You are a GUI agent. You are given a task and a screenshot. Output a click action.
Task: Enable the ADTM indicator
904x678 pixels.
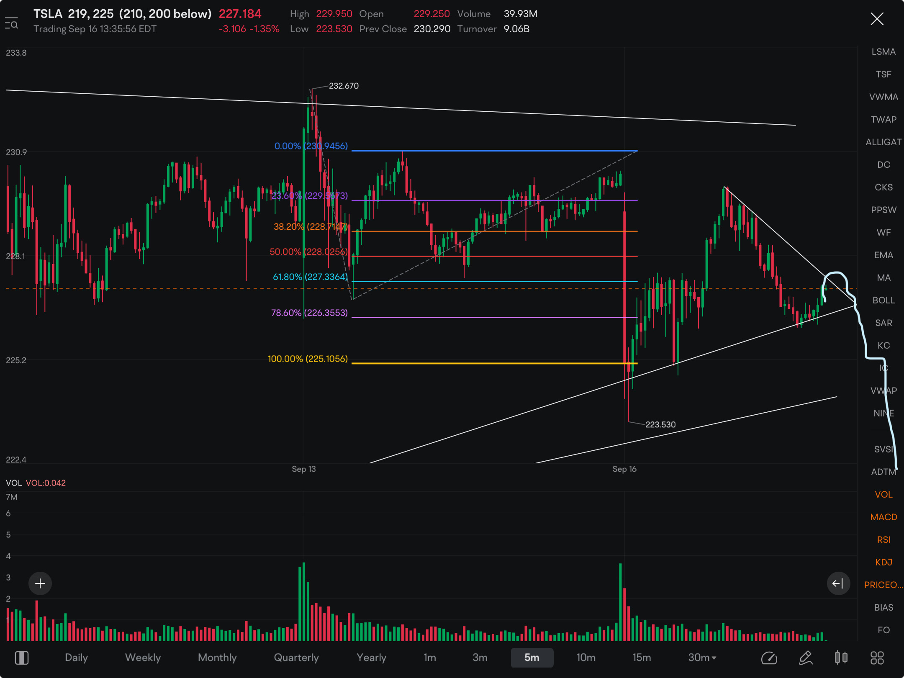(x=883, y=472)
